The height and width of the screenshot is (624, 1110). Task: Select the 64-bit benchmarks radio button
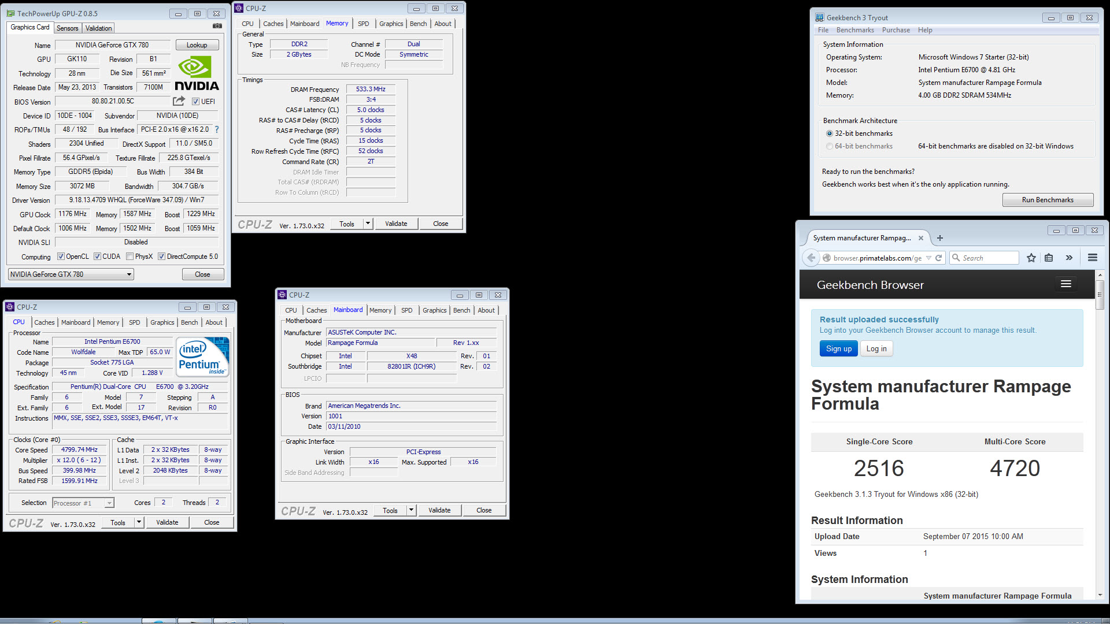(830, 146)
